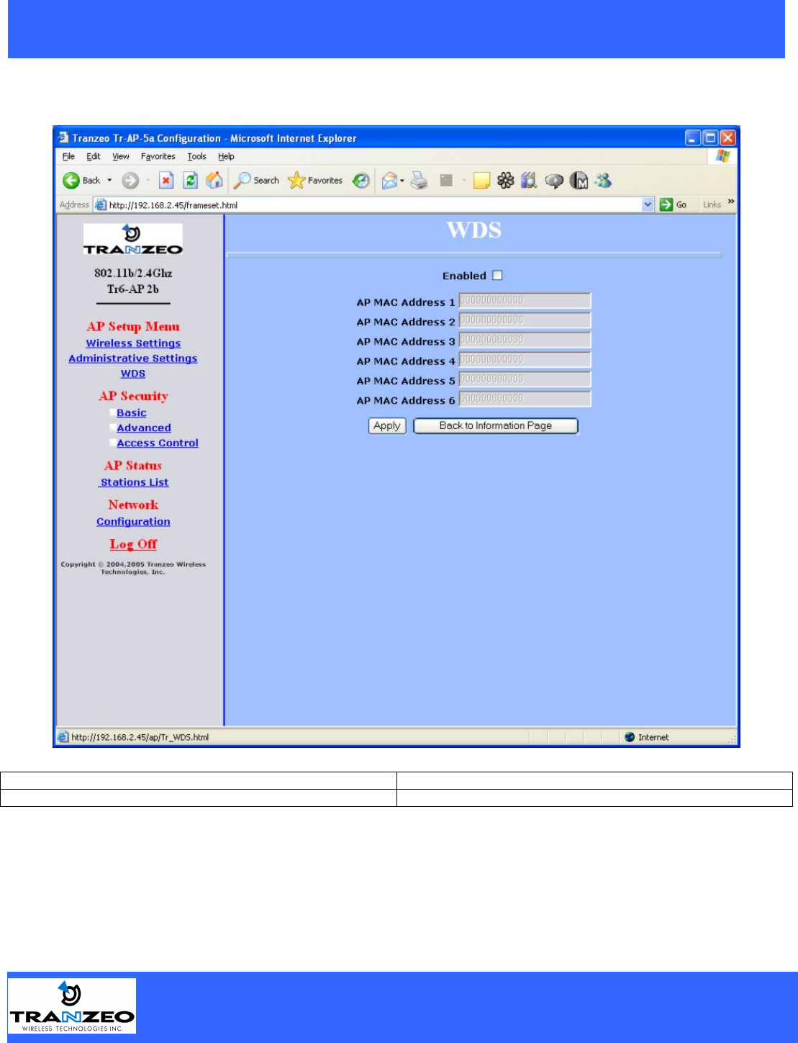The height and width of the screenshot is (1043, 798).
Task: Click the M-logo toolbar icon
Action: point(579,181)
